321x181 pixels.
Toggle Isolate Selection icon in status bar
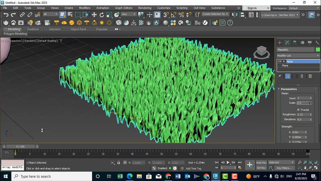tap(113, 163)
